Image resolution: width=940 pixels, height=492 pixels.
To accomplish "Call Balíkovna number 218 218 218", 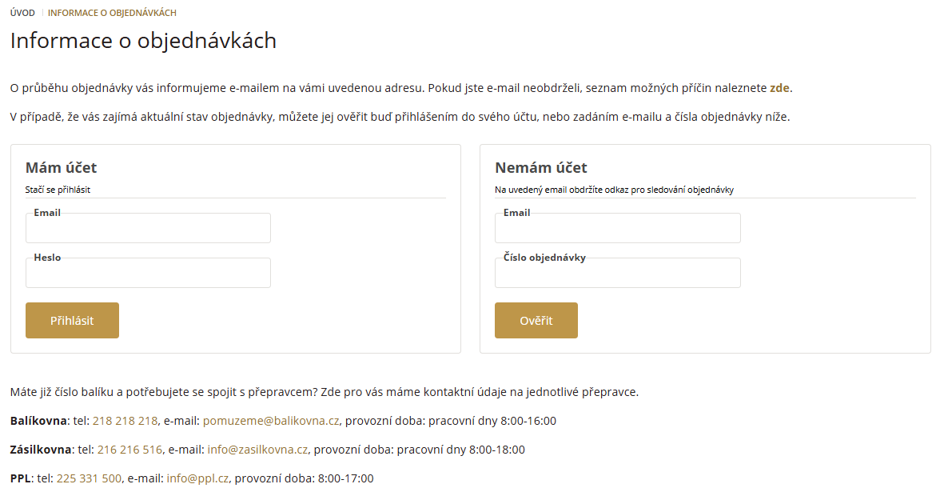I will pyautogui.click(x=125, y=421).
